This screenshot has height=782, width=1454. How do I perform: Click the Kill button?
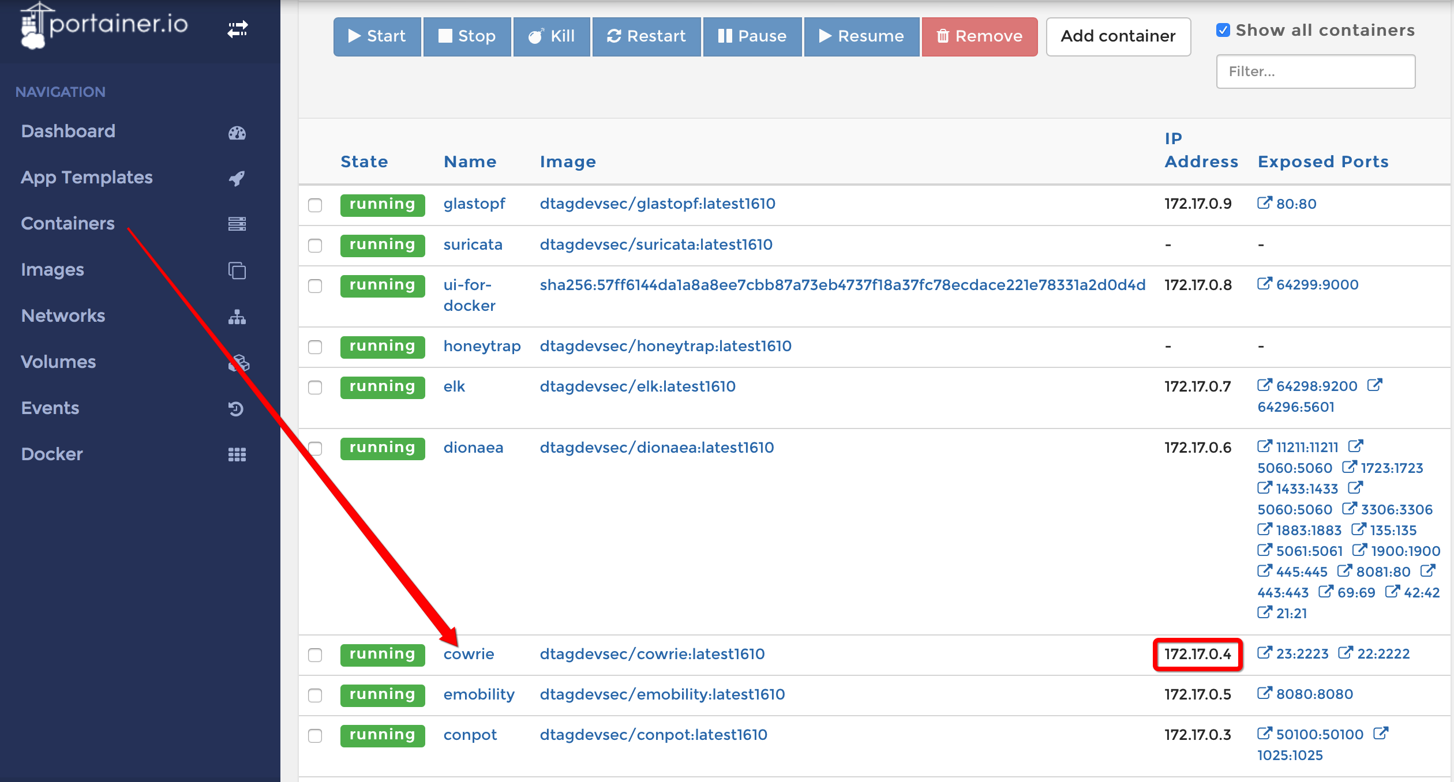552,36
